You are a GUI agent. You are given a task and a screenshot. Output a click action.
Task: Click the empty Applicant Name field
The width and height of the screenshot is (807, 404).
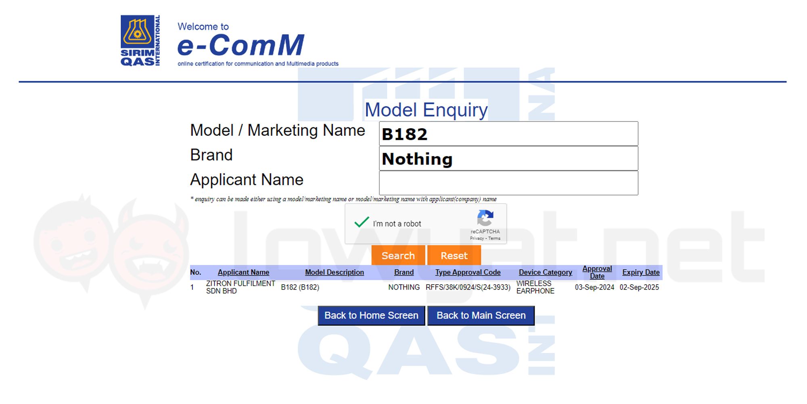508,183
